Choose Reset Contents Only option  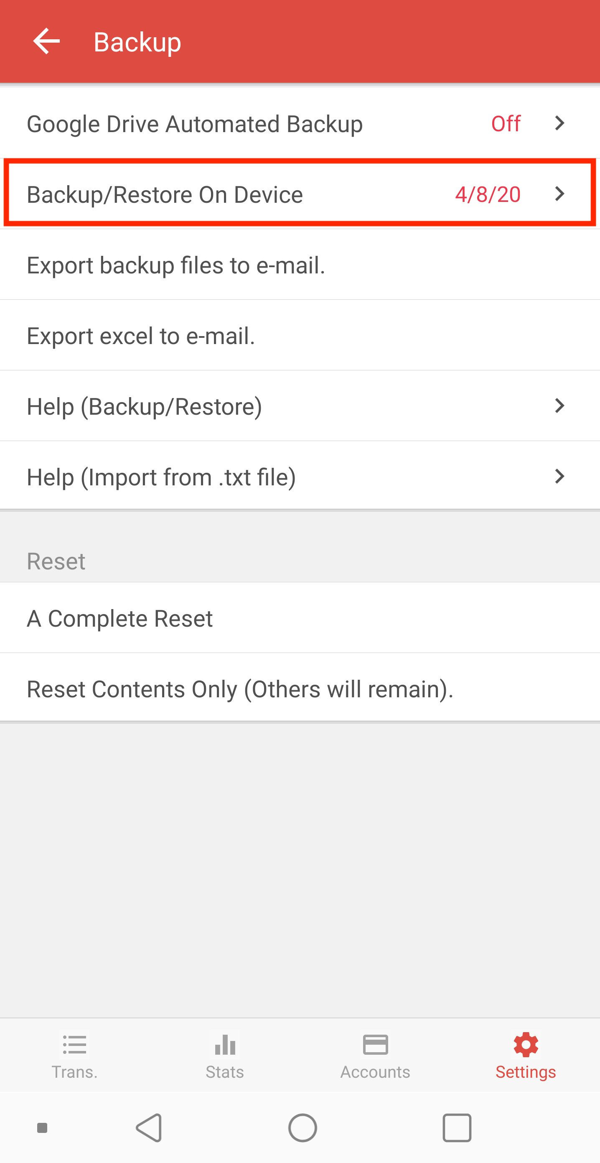click(x=300, y=688)
